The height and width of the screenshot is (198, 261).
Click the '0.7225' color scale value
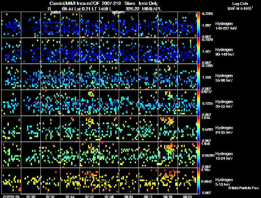point(207,103)
